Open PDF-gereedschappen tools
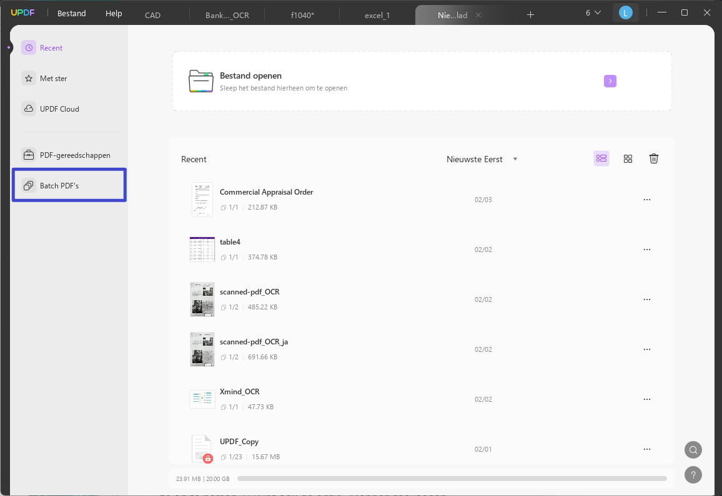This screenshot has height=496, width=722. [x=66, y=155]
